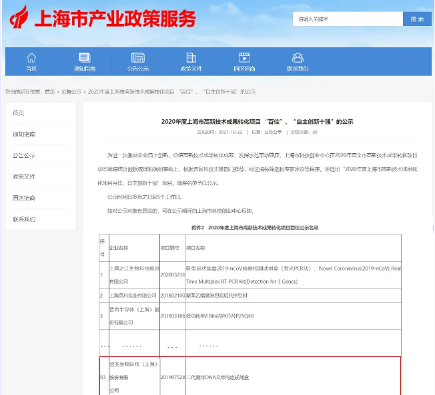Click project name 低功耗4M Bits闪存芯片P25Q40

tap(220, 316)
